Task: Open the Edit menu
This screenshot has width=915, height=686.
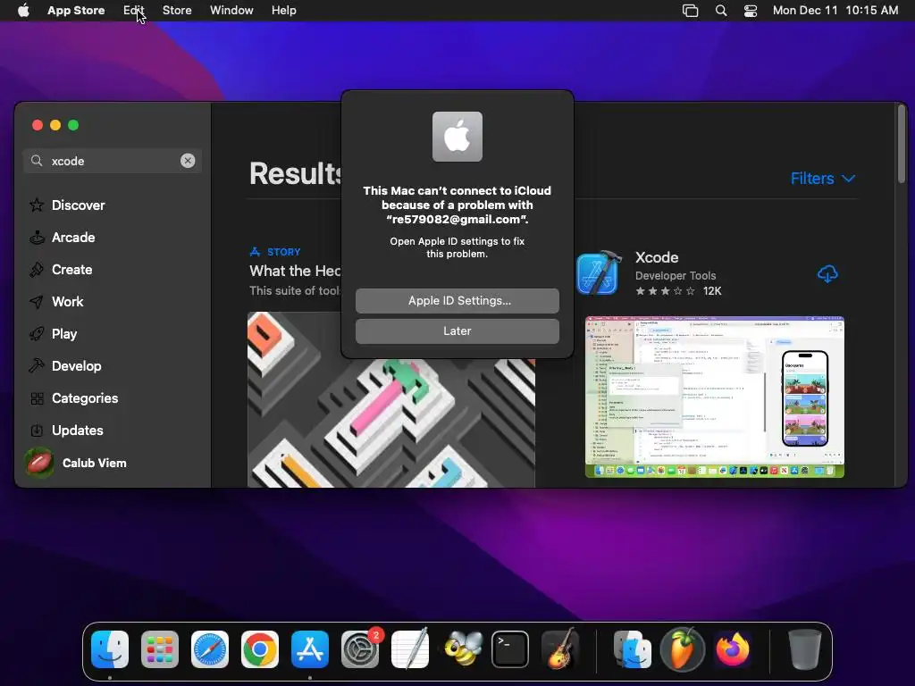Action: 134,11
